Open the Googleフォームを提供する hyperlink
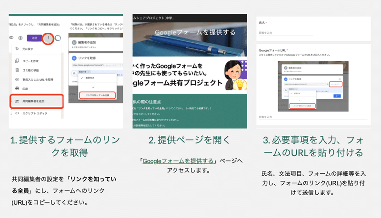Screen dimensions: 381x218 [x=178, y=161]
